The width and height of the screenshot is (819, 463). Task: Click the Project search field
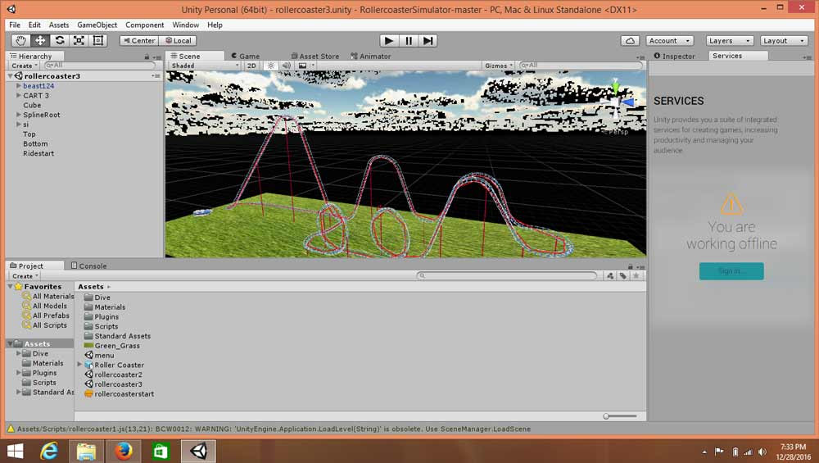[507, 275]
